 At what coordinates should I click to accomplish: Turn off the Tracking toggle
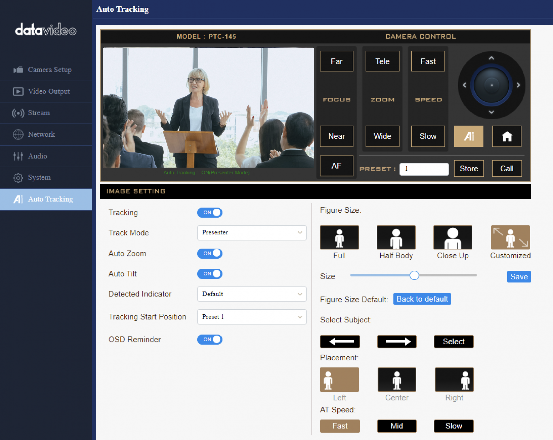(x=209, y=212)
